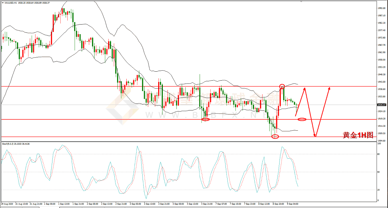Click the current price label 1928.37
The height and width of the screenshot is (208, 388).
381,104
